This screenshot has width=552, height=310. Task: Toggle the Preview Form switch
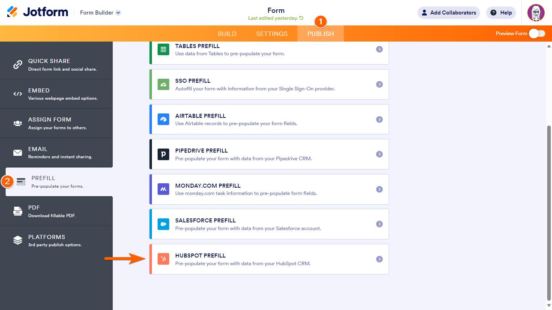(537, 34)
